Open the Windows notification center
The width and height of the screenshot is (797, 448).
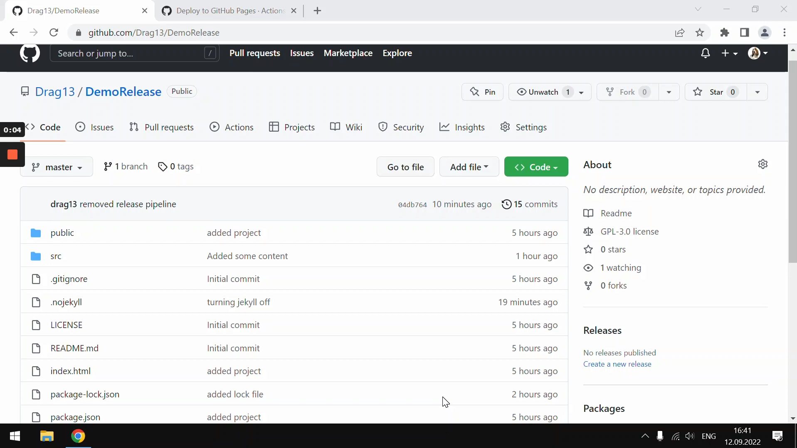[777, 436]
